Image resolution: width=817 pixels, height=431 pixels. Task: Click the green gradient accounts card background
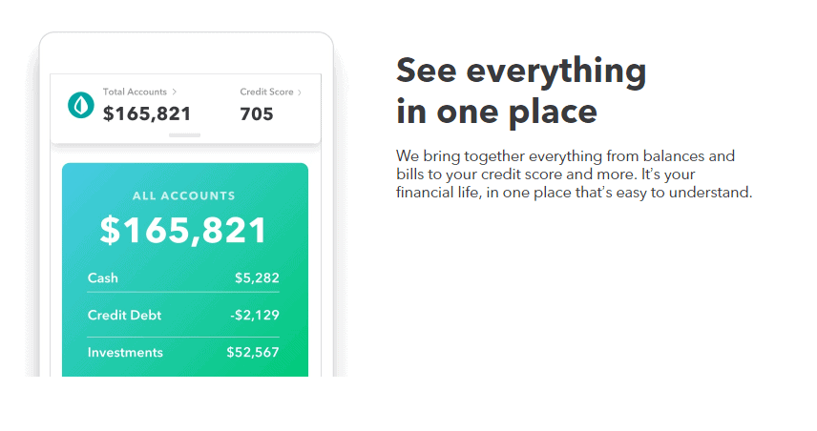tap(185, 270)
